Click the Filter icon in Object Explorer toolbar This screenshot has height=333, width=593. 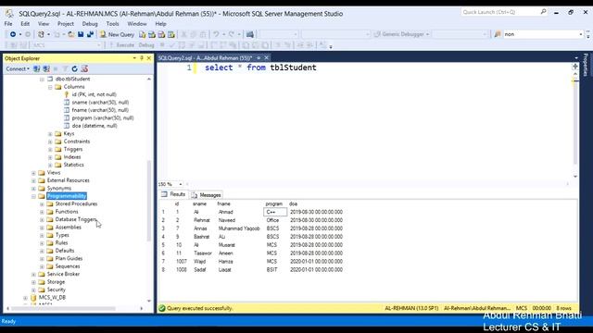[x=65, y=68]
